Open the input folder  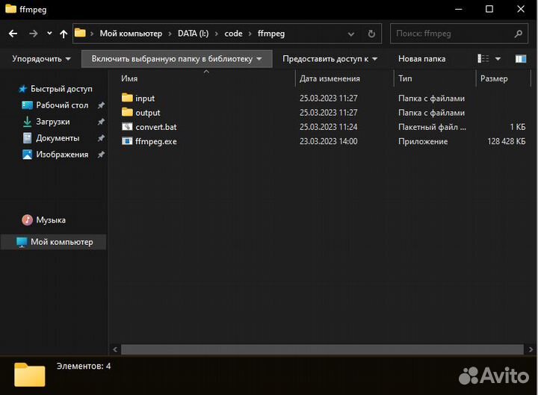(145, 99)
